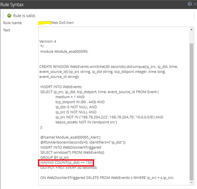197x189 pixels.
Task: Click the kepco_assets NOT IN line
Action: (86, 122)
